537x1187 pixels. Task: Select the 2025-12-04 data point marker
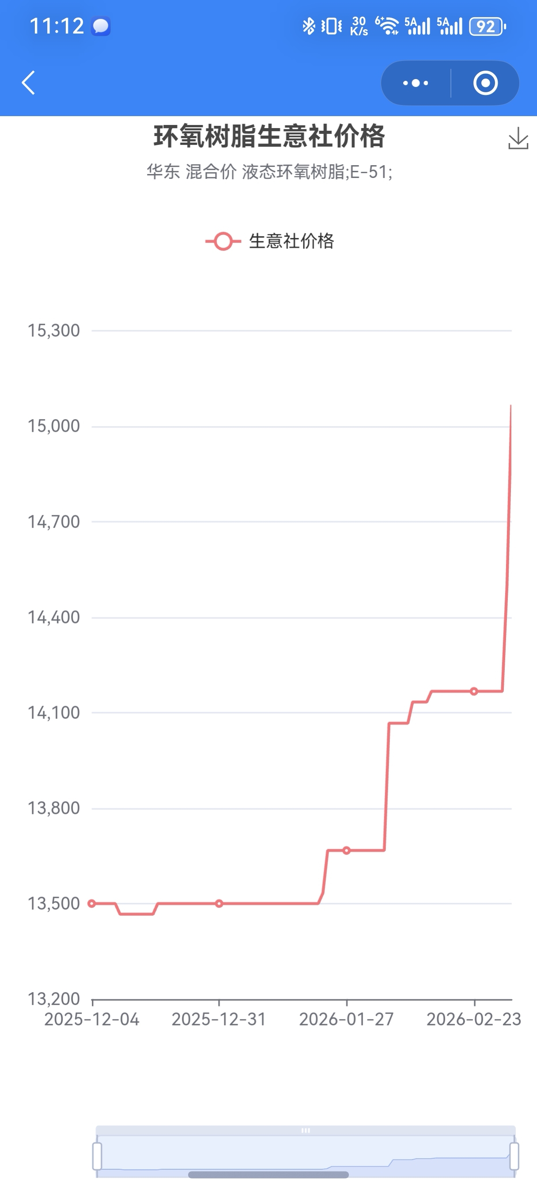tap(92, 903)
